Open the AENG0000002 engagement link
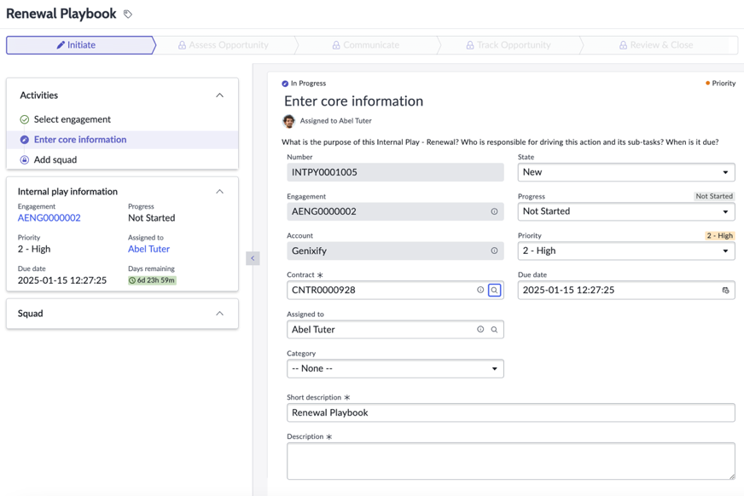The height and width of the screenshot is (496, 744). pos(49,218)
